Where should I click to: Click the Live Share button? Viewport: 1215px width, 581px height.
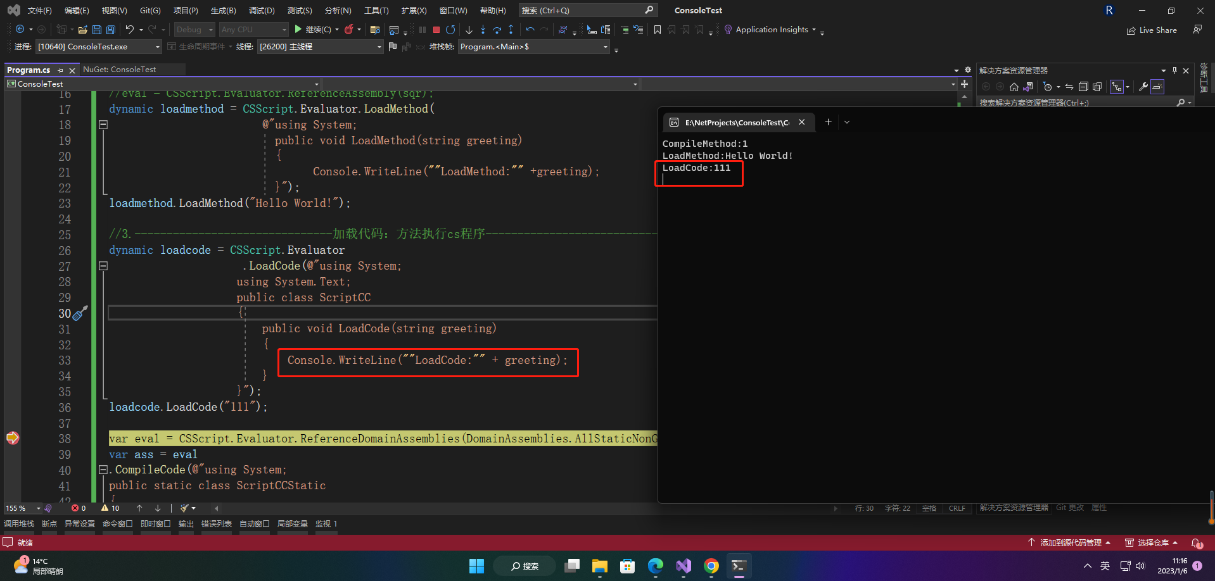pyautogui.click(x=1152, y=30)
